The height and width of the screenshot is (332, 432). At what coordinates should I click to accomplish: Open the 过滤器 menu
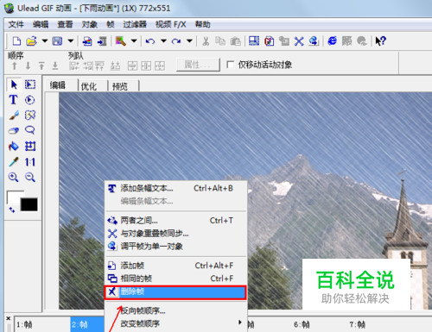[x=135, y=24]
